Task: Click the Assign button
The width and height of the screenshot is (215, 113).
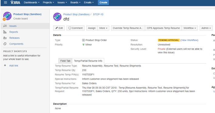Action: (92, 28)
